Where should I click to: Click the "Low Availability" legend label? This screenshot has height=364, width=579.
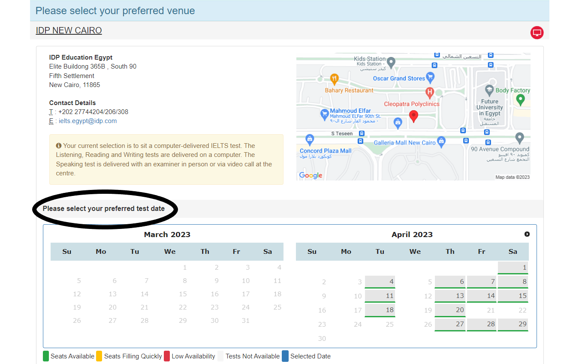click(193, 356)
